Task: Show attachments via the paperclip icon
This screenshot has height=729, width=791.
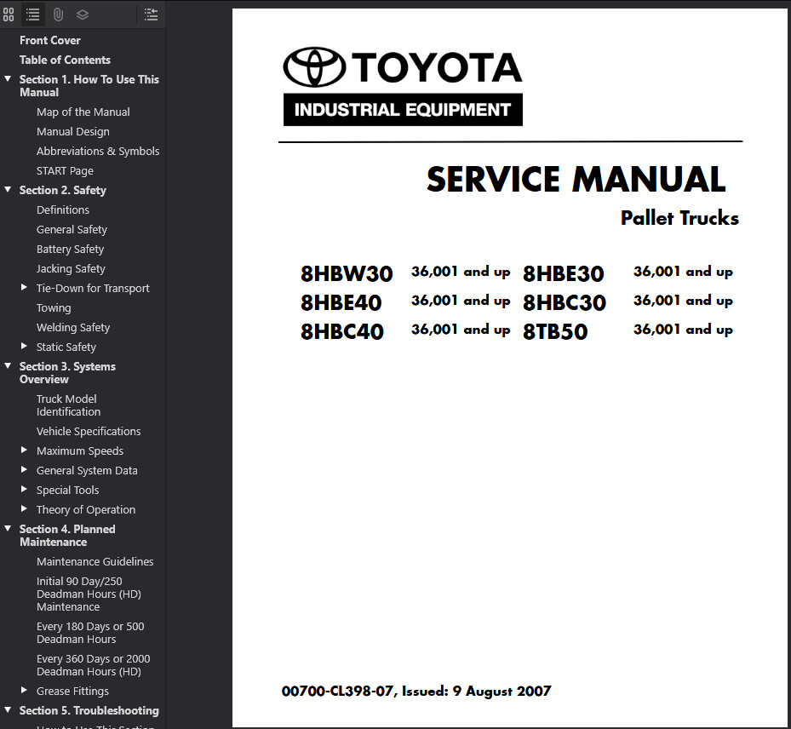Action: pos(58,14)
